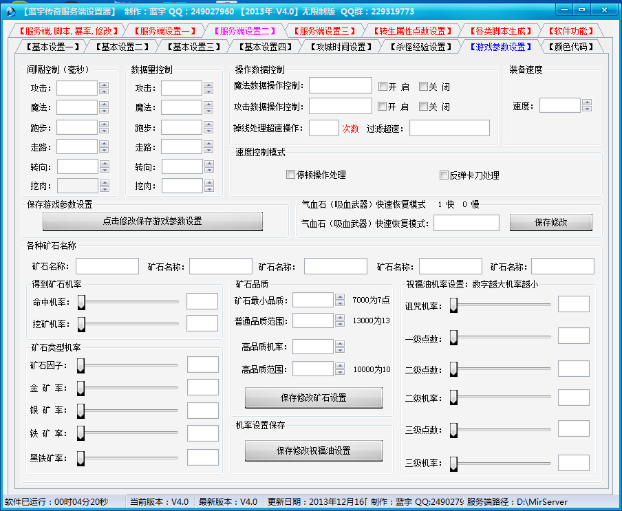
Task: Switch to the 服务端设置一 tab
Action: [x=165, y=31]
